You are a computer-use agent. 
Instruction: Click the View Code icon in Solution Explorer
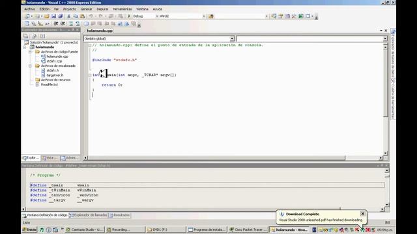coord(42,36)
